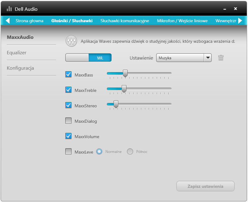This screenshot has width=248, height=202.
Task: Click the MaxxTreble slider handle
Action: (x=124, y=89)
